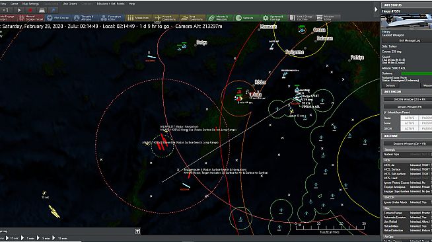
Task: Click Engage Ambiguous doctrine row
Action: (x=407, y=187)
